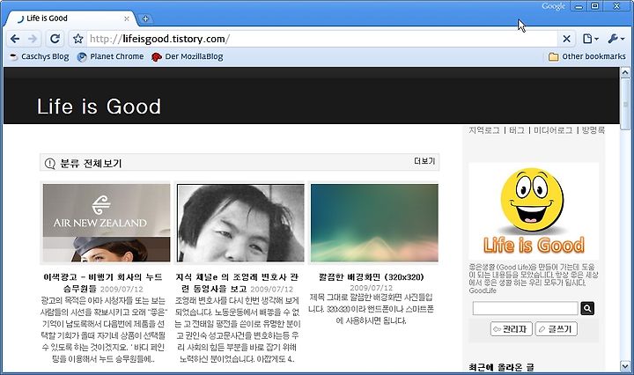
Task: Open the 미디어로그 menu link
Action: pos(553,130)
